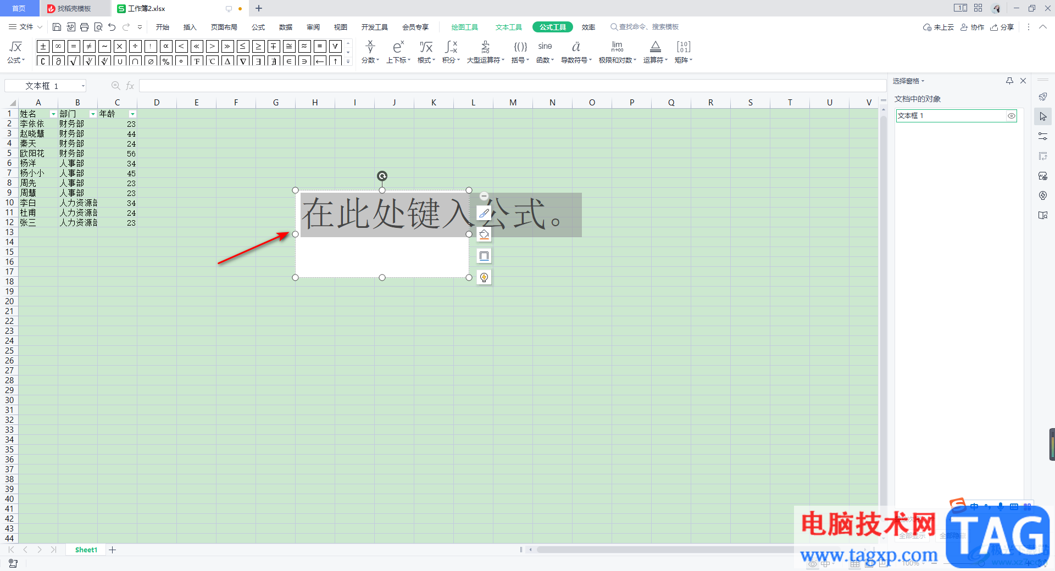Open the 开始 ribbon tab
The image size is (1055, 571).
(163, 27)
